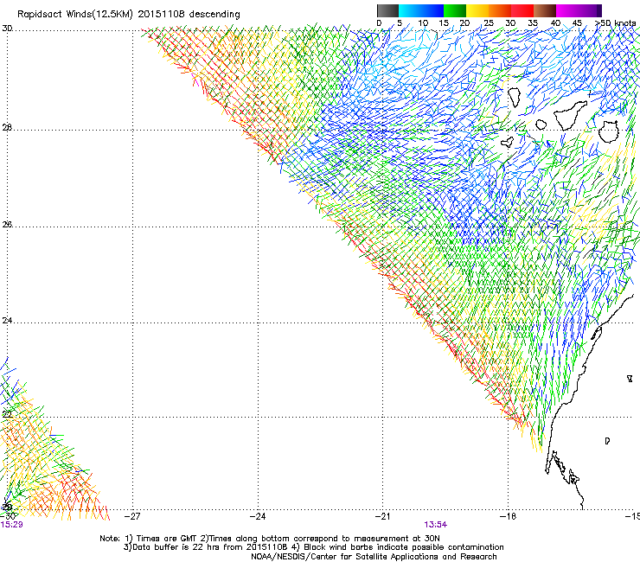Click the yellow 20-25 knots legend swatch
The width and height of the screenshot is (640, 562).
click(477, 10)
